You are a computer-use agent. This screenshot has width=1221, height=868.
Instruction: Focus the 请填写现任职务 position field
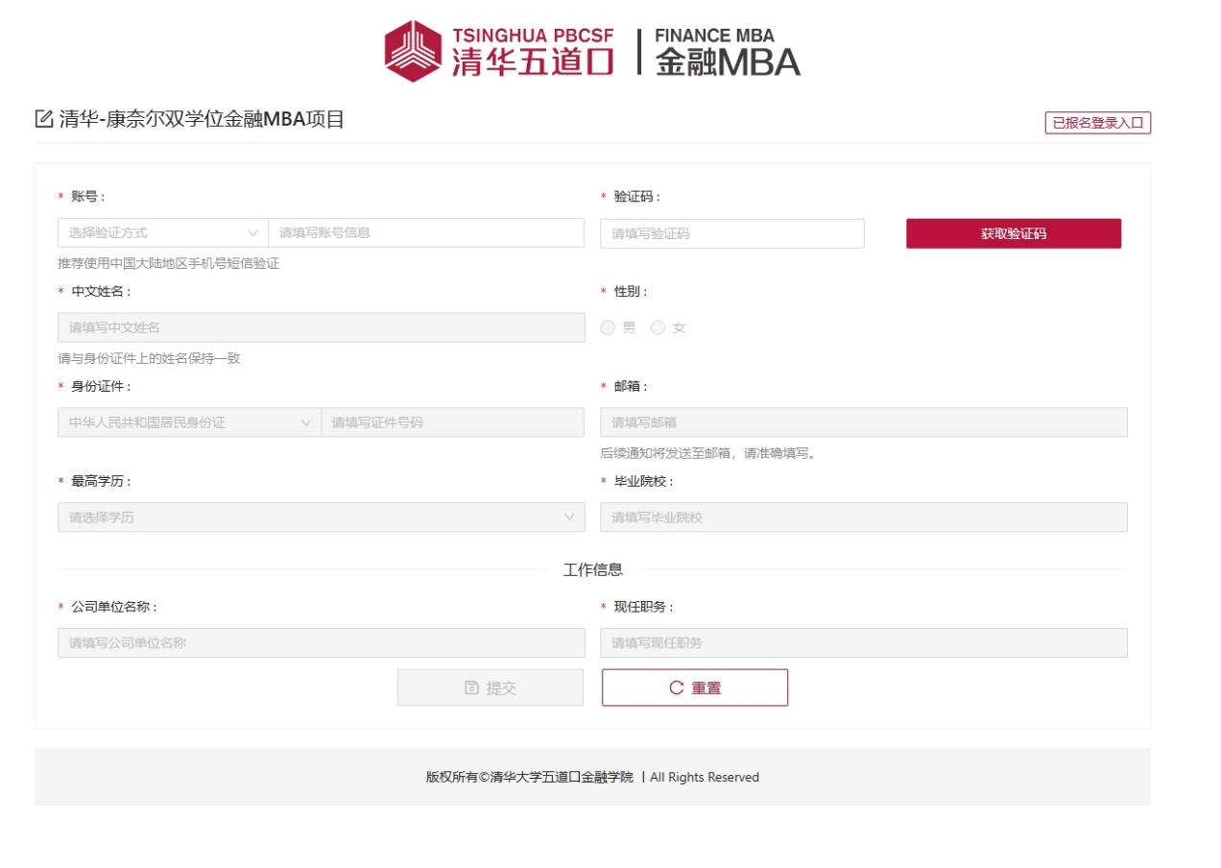point(864,643)
